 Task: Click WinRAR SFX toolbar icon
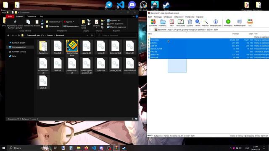point(250,23)
